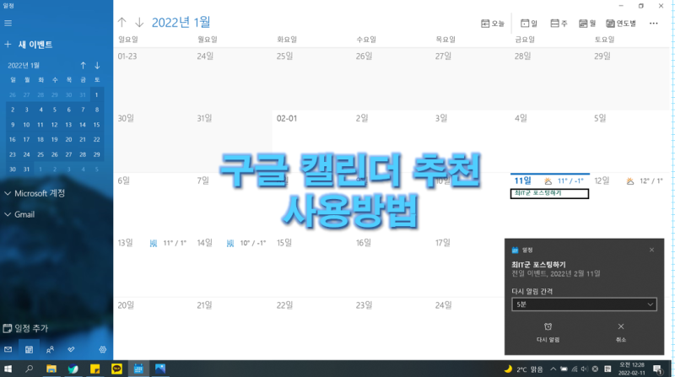This screenshot has width=675, height=377.
Task: Open Sticky Notes yellow taskbar icon
Action: click(94, 369)
